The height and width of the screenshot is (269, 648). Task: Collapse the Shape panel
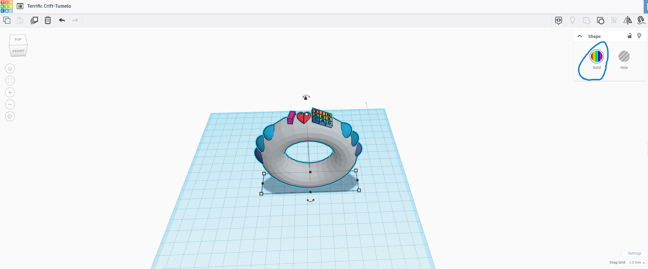coord(580,36)
